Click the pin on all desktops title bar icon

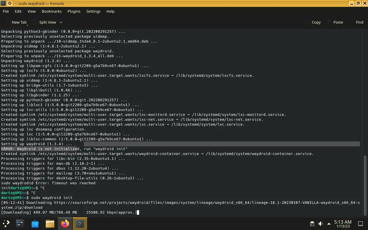pyautogui.click(x=9, y=3)
